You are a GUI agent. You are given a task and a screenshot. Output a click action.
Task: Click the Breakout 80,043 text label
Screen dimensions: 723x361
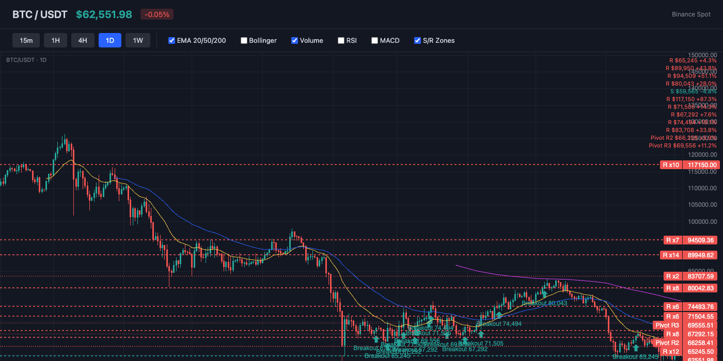click(544, 303)
